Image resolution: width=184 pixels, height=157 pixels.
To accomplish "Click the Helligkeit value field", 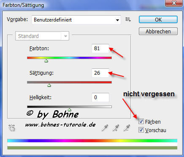I will 100,97.
